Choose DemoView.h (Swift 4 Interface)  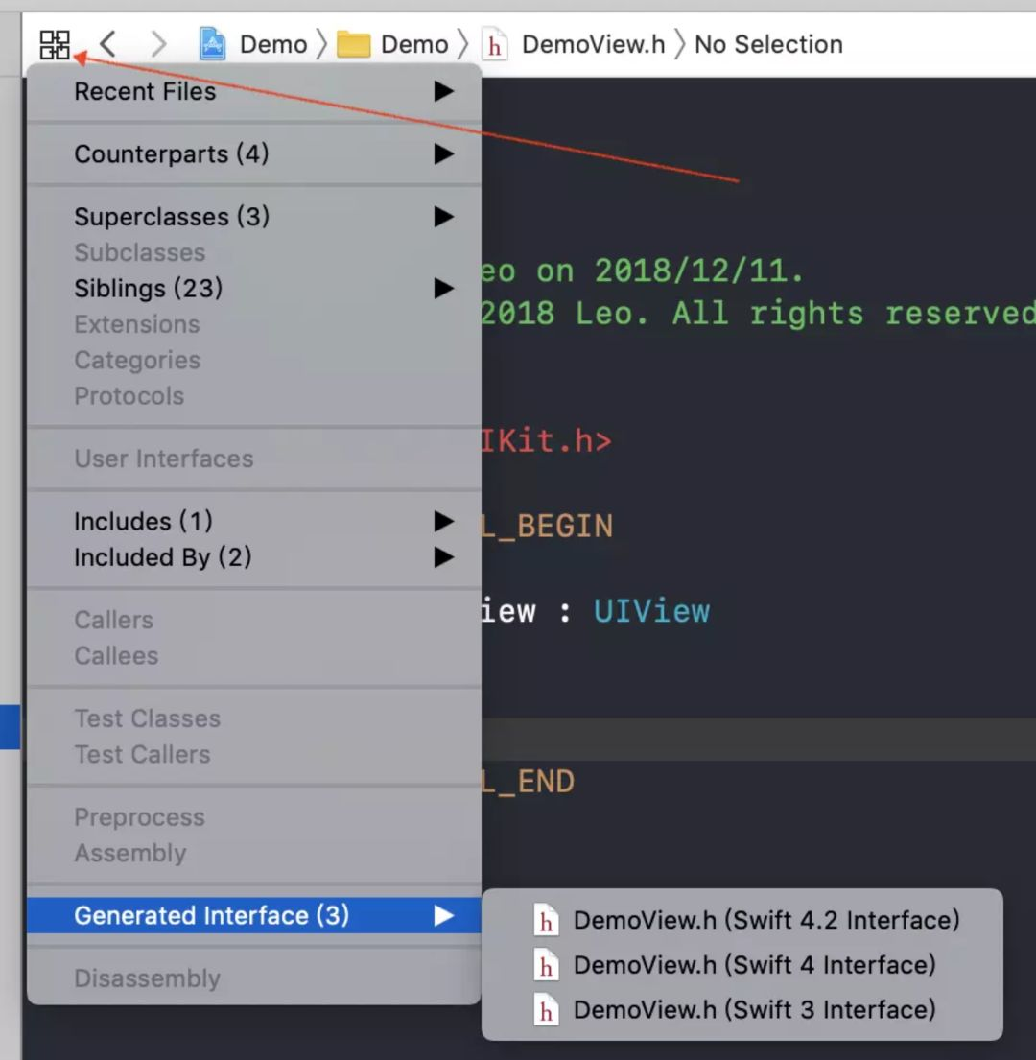pyautogui.click(x=742, y=965)
